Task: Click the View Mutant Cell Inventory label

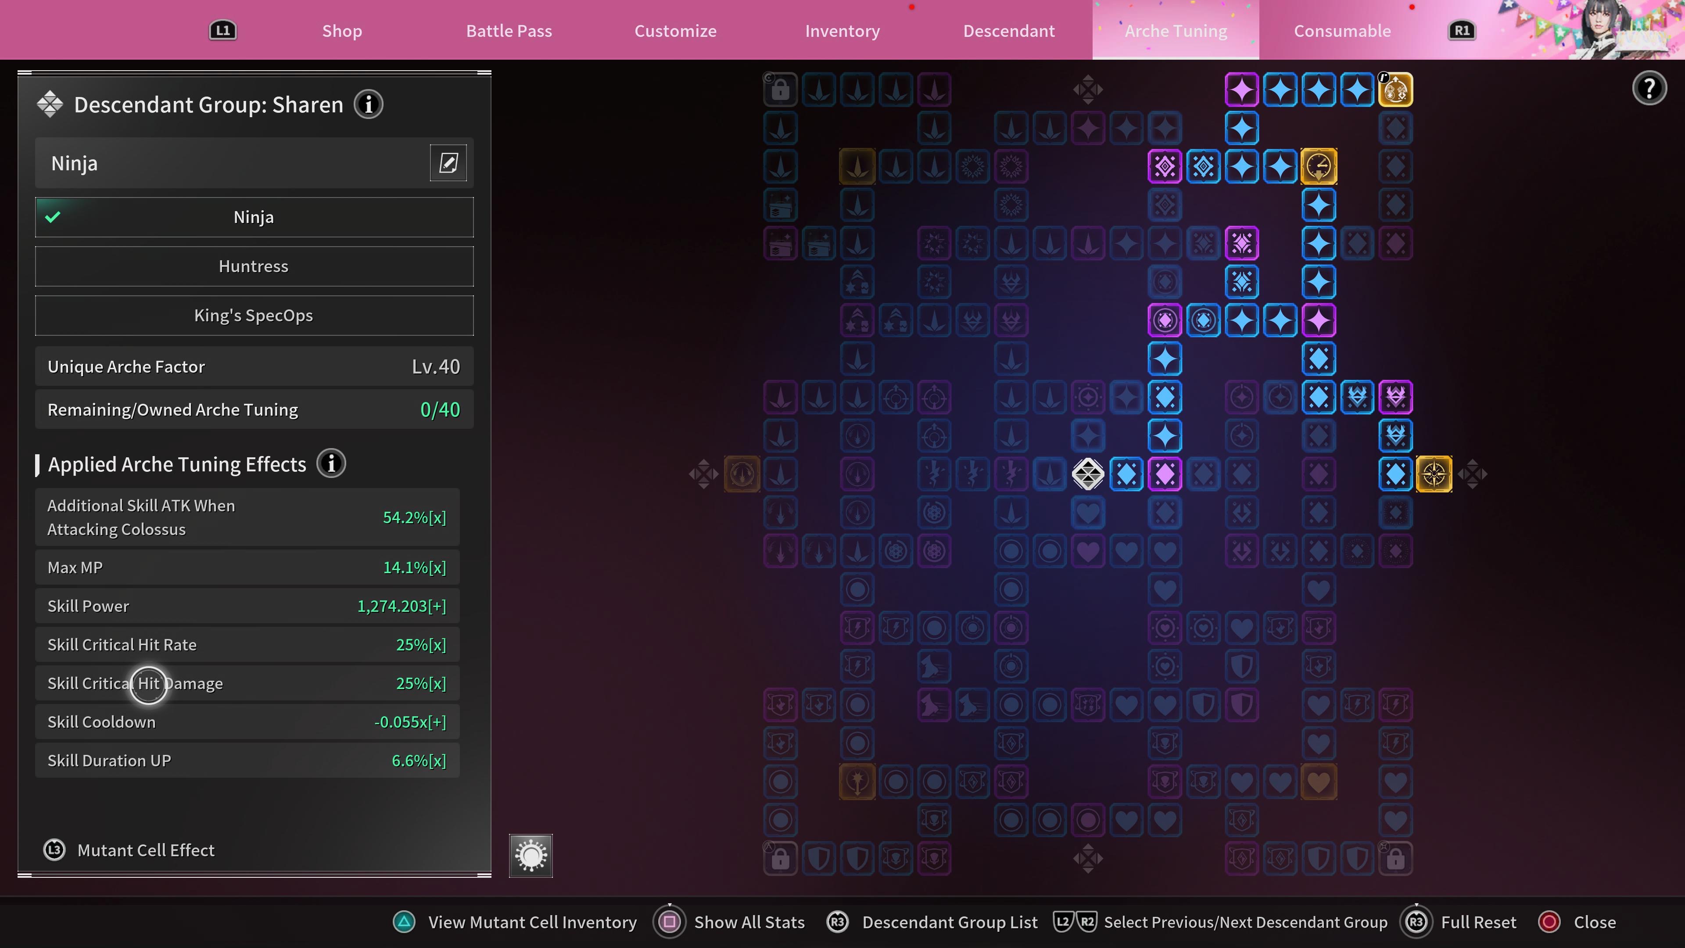Action: pos(532,922)
